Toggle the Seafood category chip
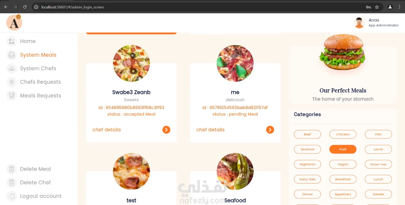 tap(307, 149)
